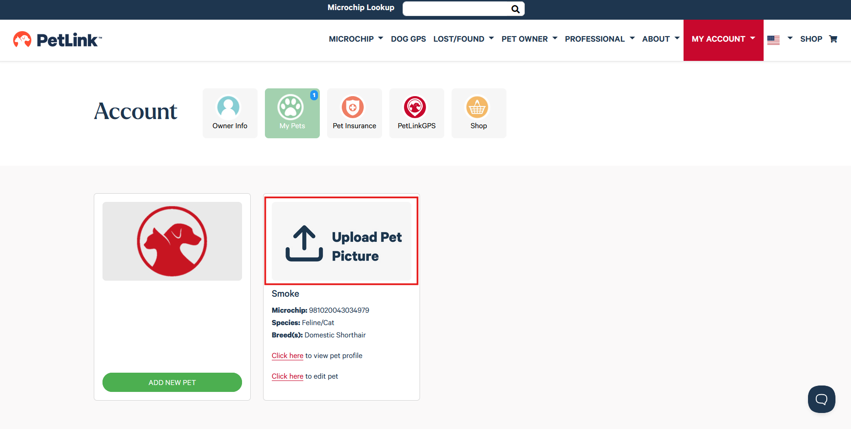Screen dimensions: 851x429
Task: Click the Owner Info profile icon
Action: pyautogui.click(x=228, y=107)
